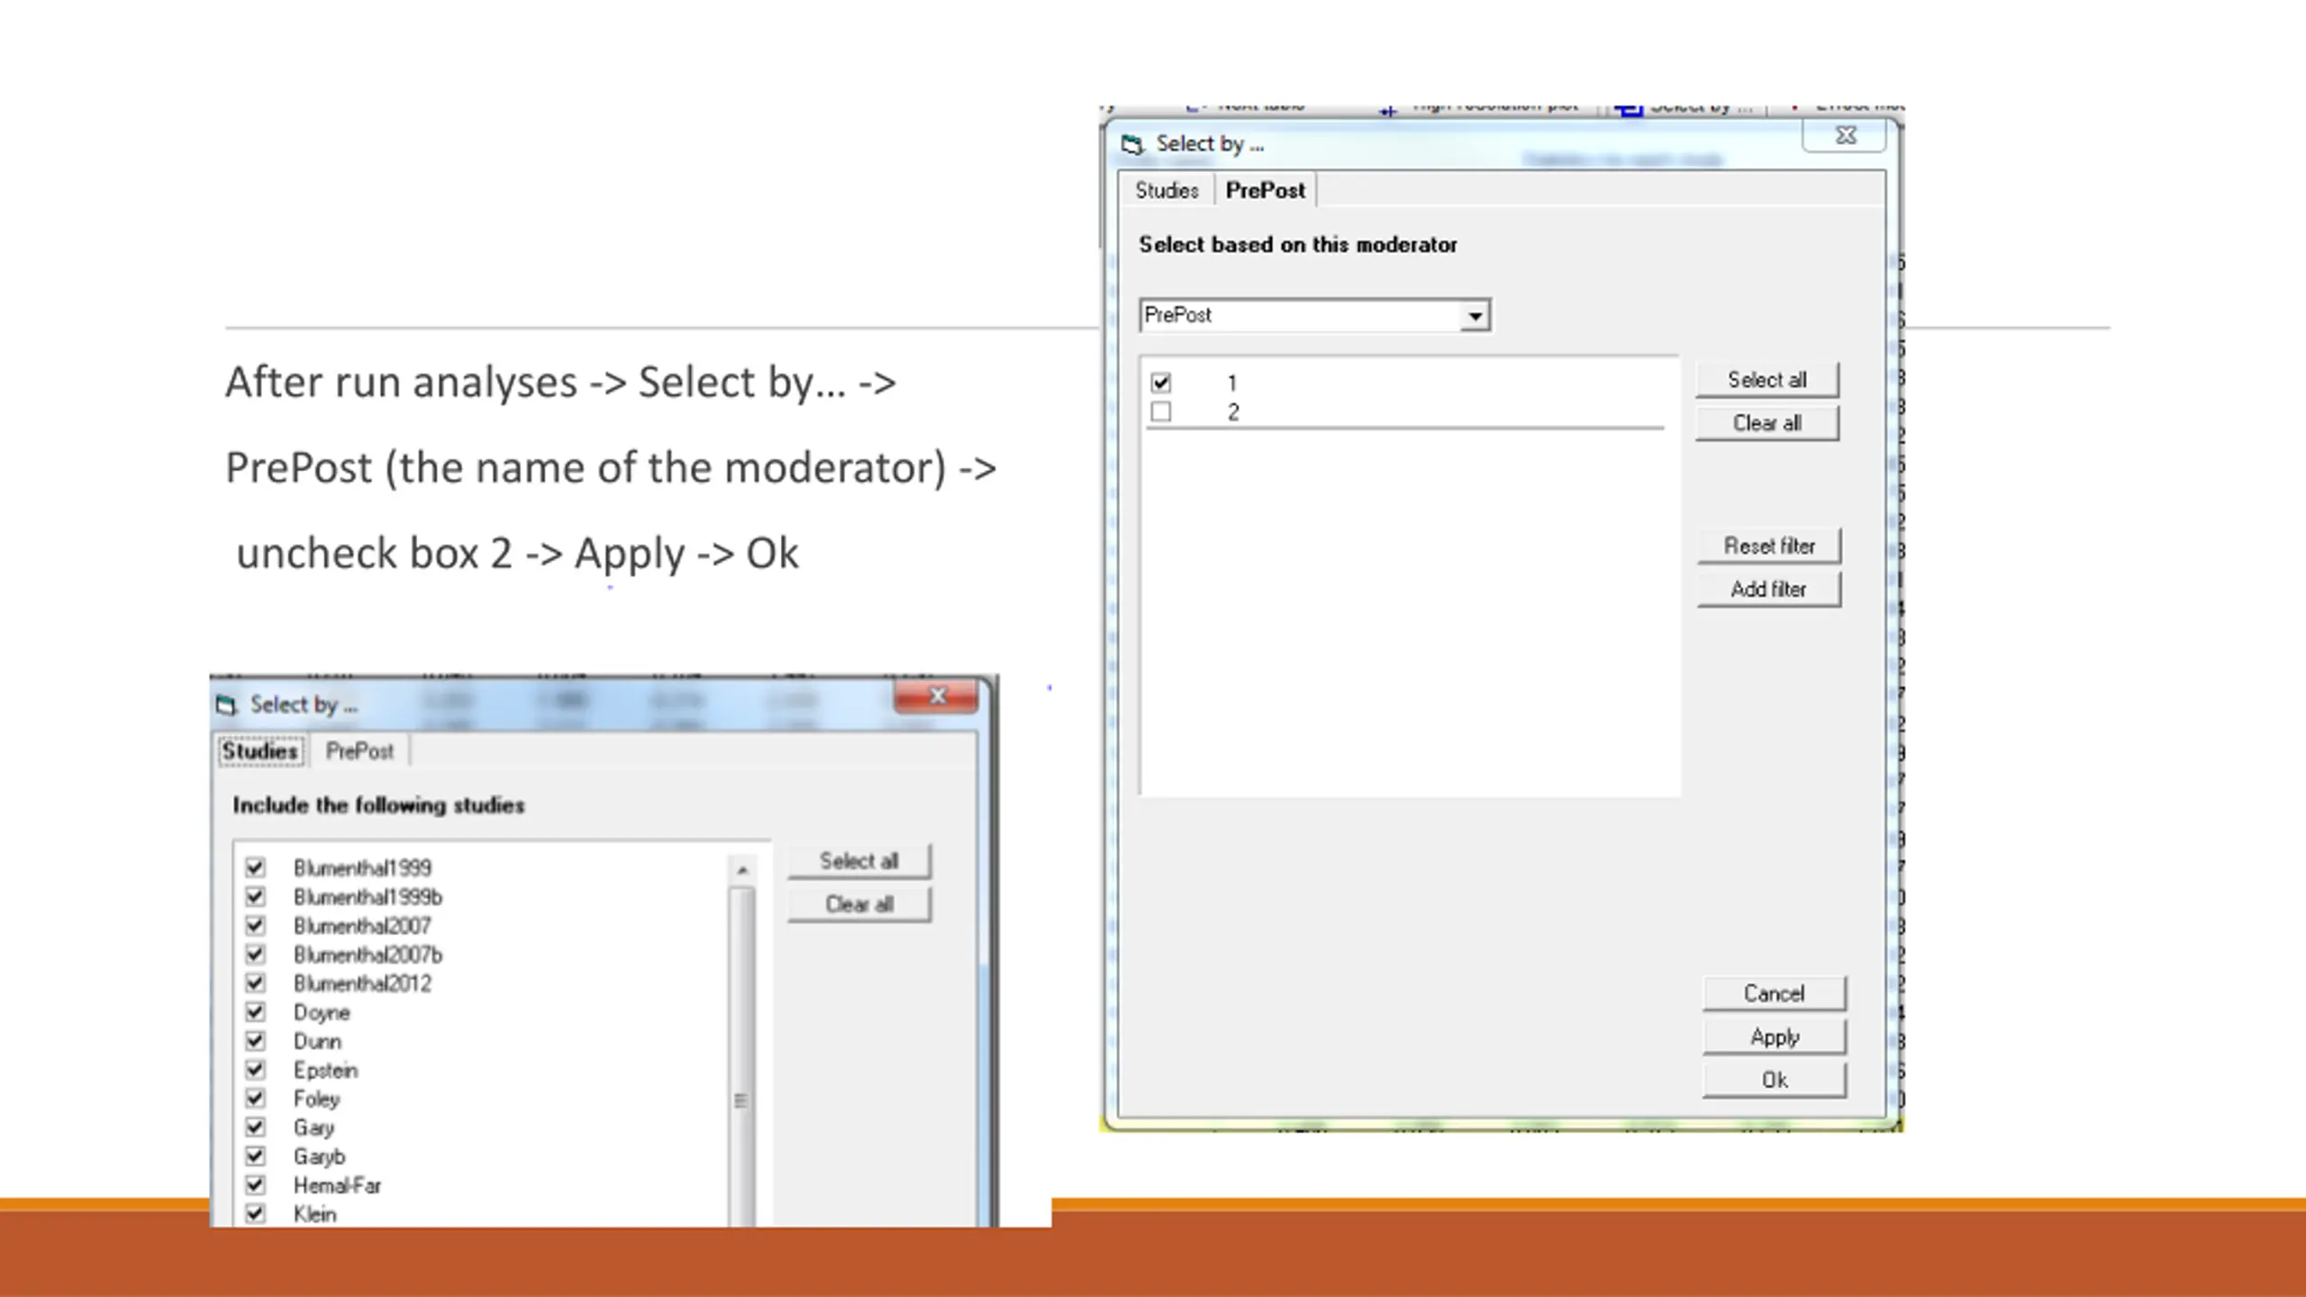Viewport: 2306px width, 1297px height.
Task: Click Clear all in the Studies dialog
Action: 858,903
